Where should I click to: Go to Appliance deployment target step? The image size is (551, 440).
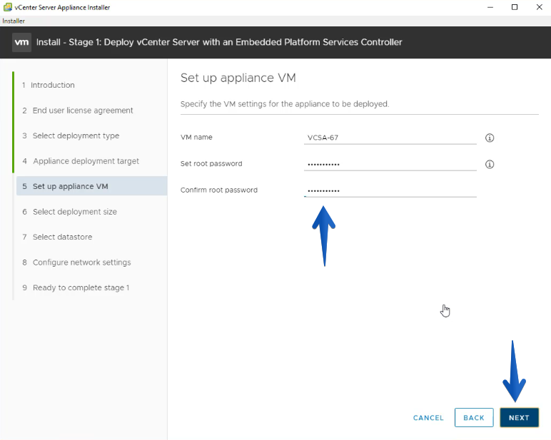tap(81, 161)
